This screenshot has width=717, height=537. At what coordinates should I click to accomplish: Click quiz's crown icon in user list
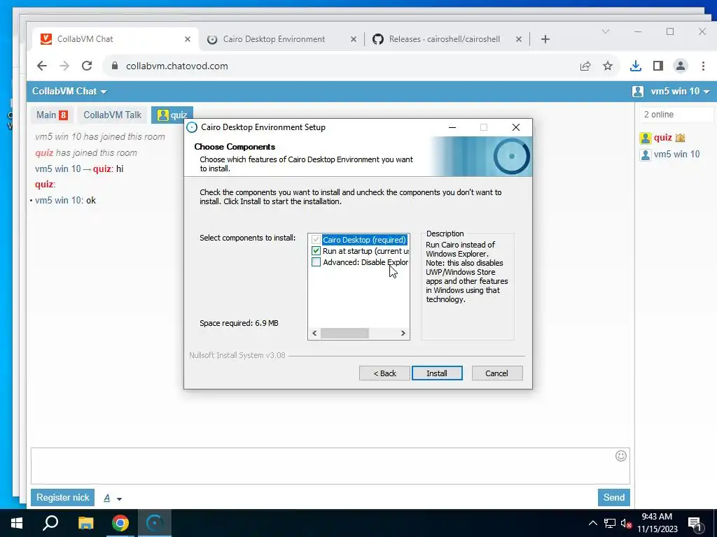tap(680, 138)
